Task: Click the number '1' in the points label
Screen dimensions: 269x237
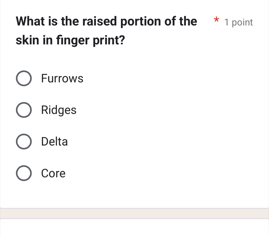Action: [227, 22]
